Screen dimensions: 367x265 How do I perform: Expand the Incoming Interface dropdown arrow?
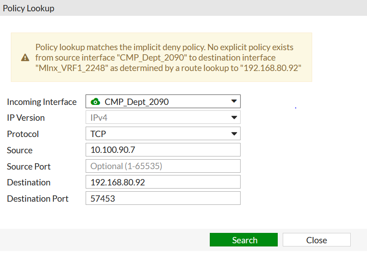234,102
